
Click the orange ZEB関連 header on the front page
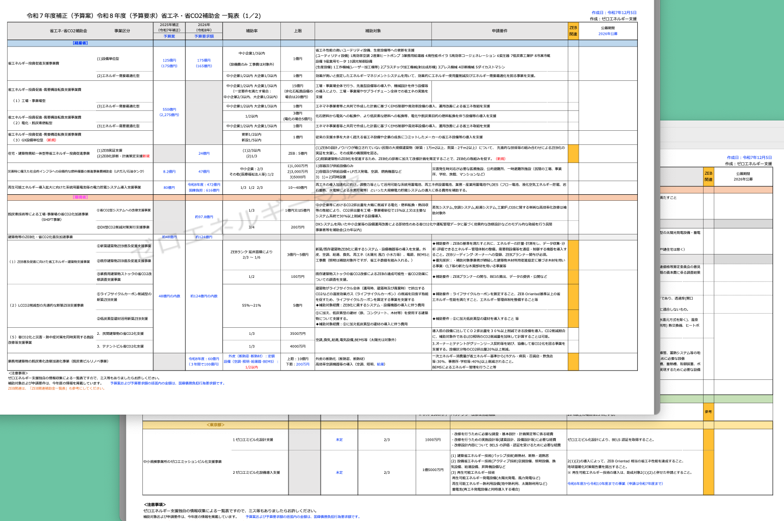pyautogui.click(x=573, y=31)
